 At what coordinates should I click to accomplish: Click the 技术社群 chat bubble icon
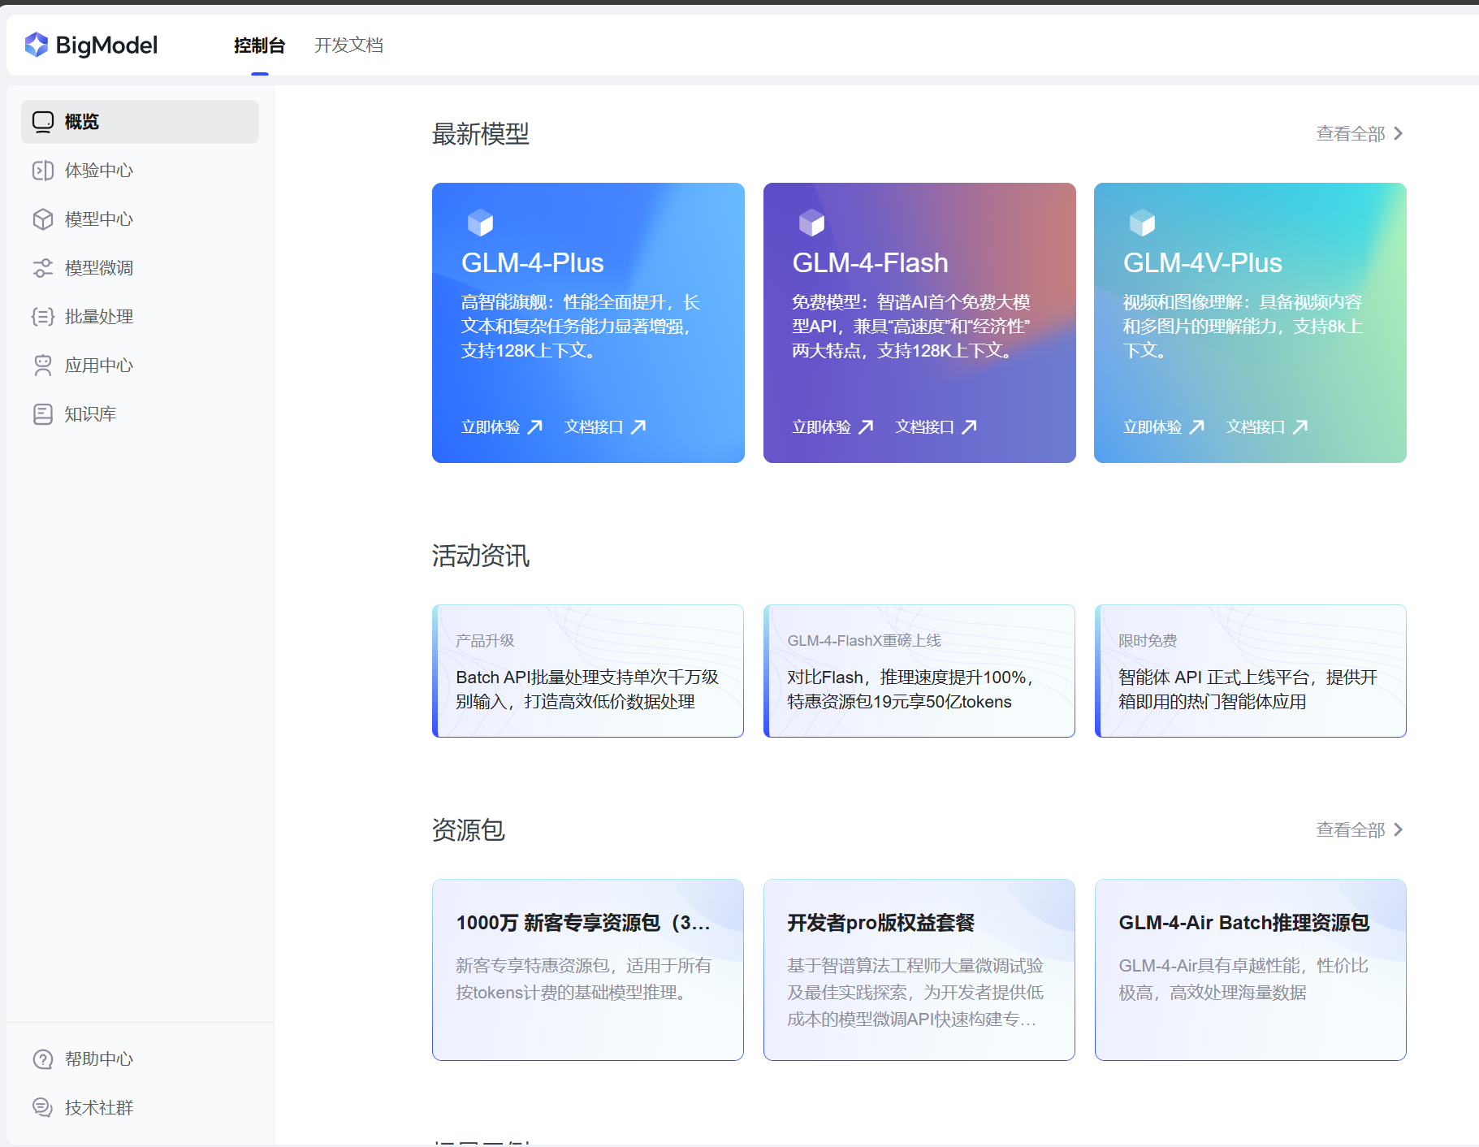[x=43, y=1107]
